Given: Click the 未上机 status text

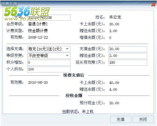Looking at the screenshot, I should pos(88,111).
